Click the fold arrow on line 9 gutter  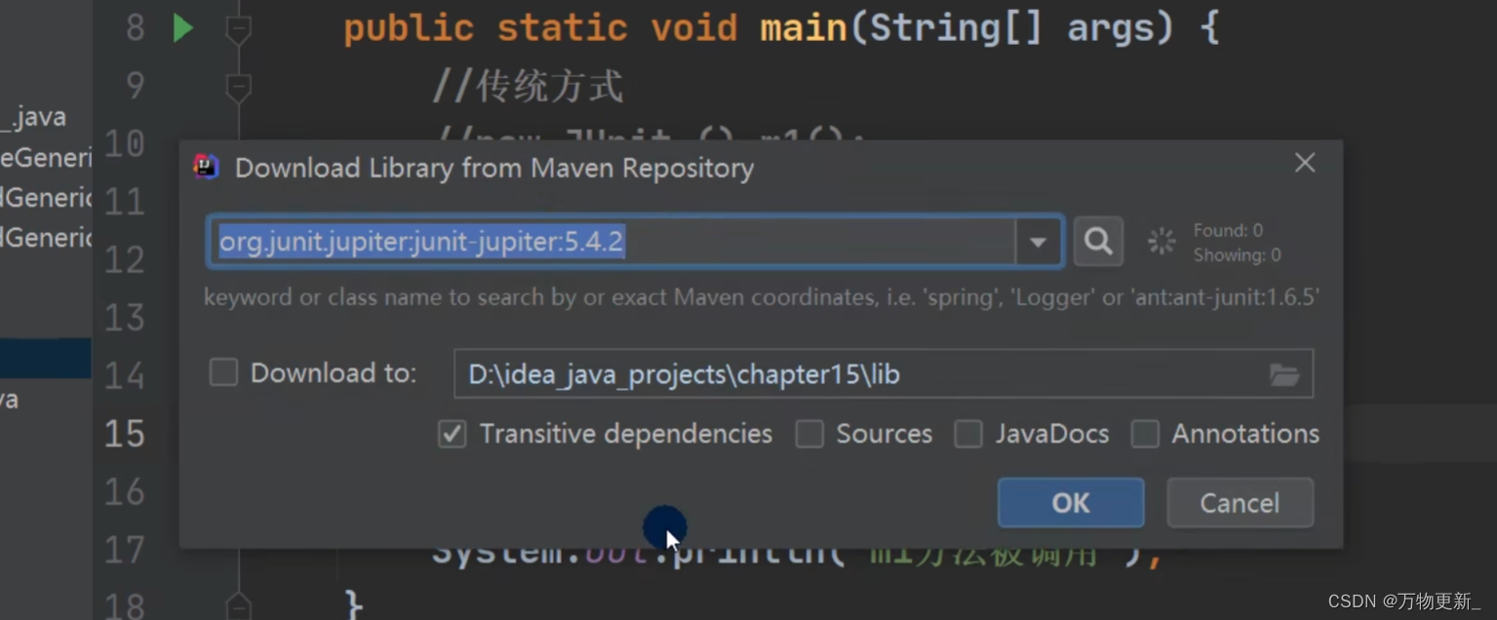238,86
